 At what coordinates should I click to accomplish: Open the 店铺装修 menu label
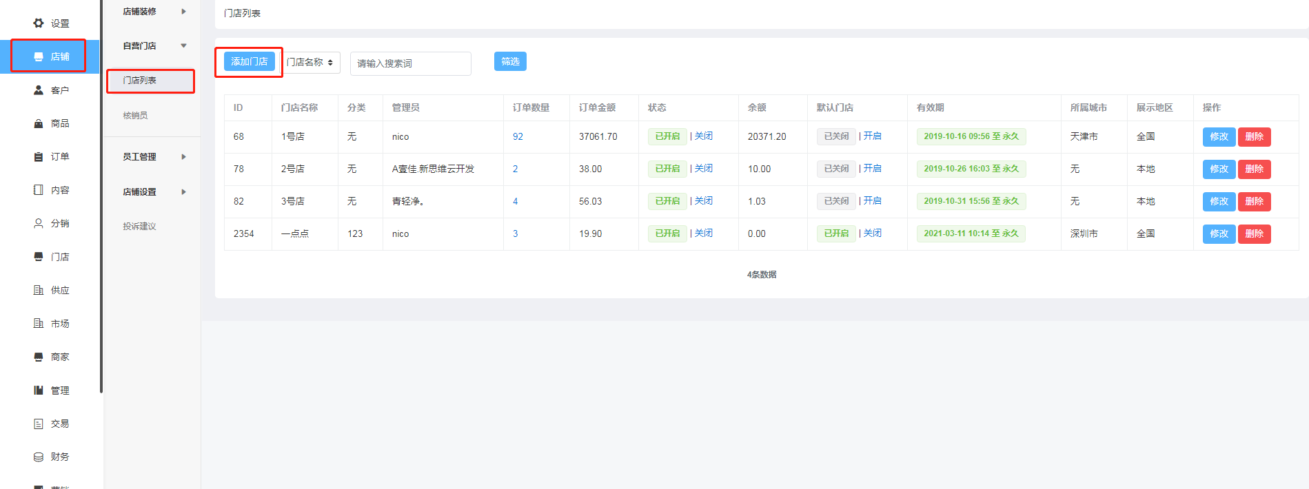[139, 11]
